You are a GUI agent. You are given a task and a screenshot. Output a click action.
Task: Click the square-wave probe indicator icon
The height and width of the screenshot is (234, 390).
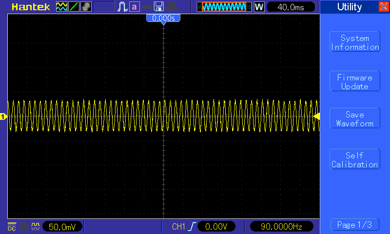click(x=35, y=226)
